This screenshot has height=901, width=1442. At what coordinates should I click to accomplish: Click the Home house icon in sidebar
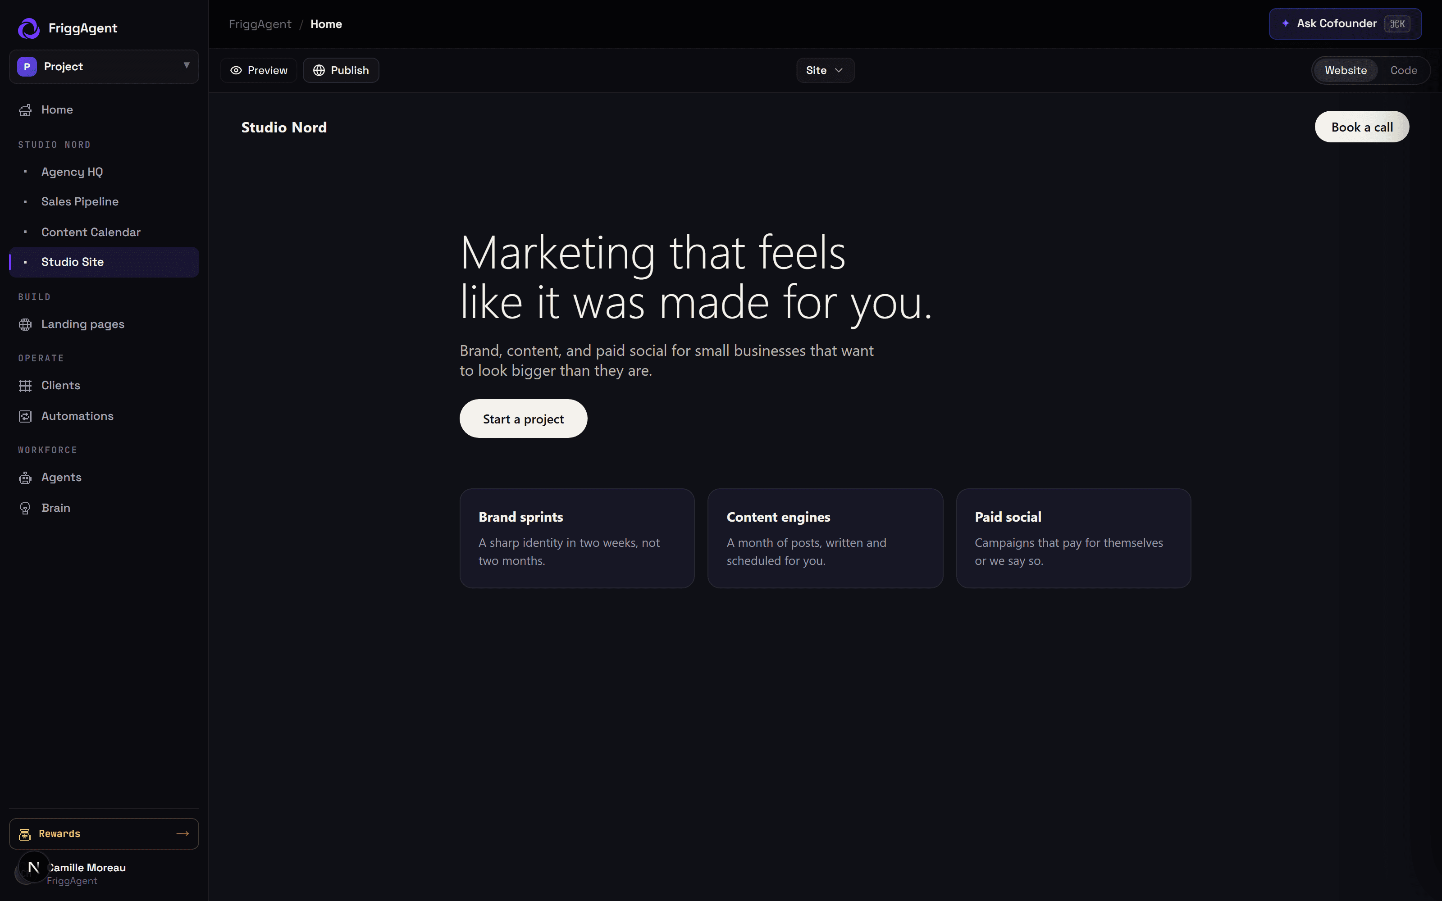tap(25, 110)
